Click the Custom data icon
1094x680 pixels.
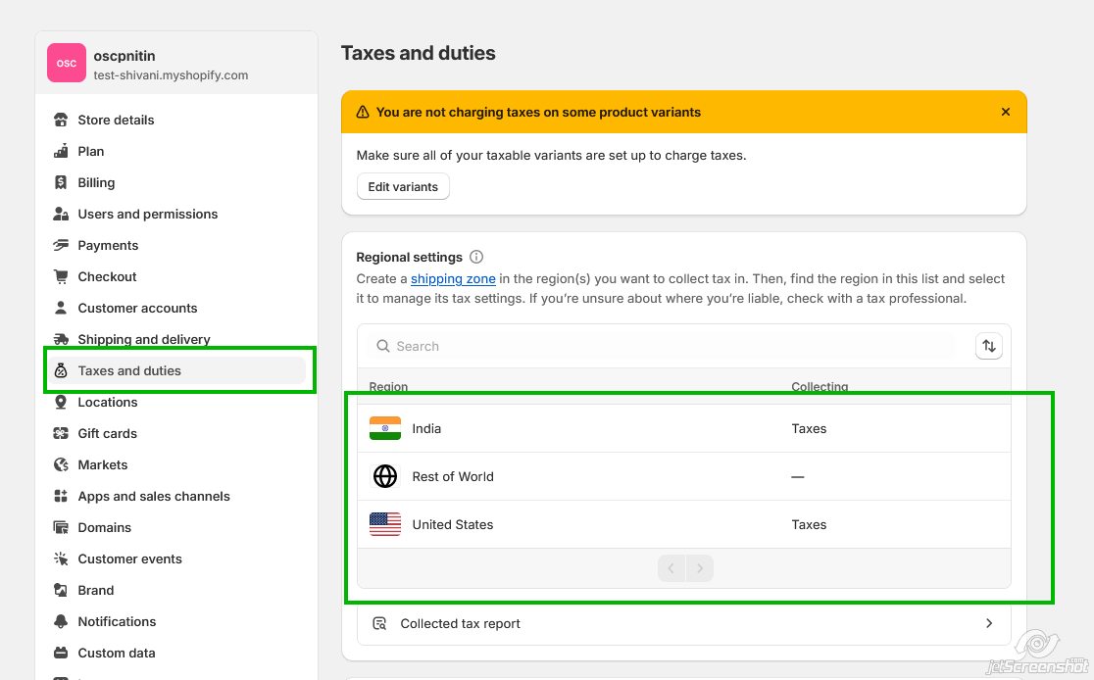(61, 654)
